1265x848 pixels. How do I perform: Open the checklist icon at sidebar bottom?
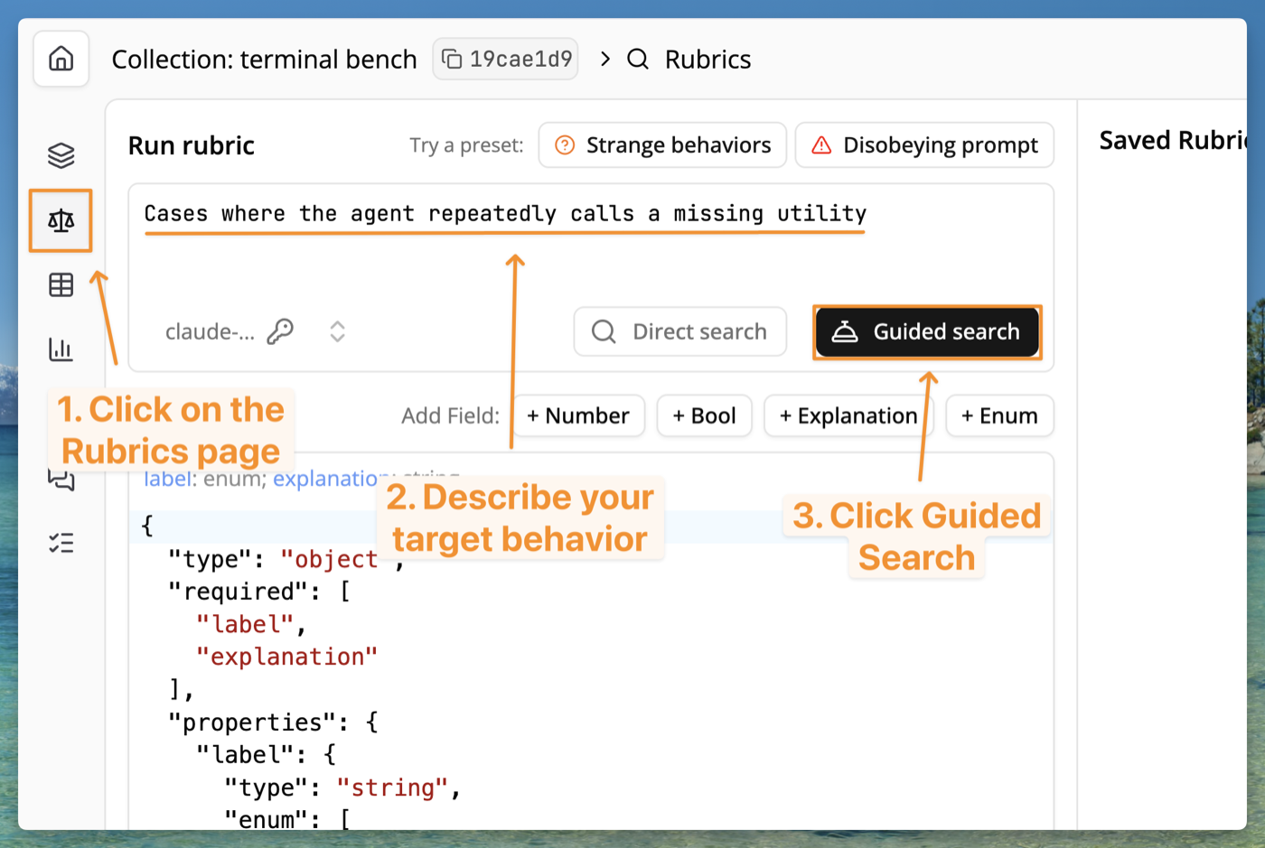(61, 543)
